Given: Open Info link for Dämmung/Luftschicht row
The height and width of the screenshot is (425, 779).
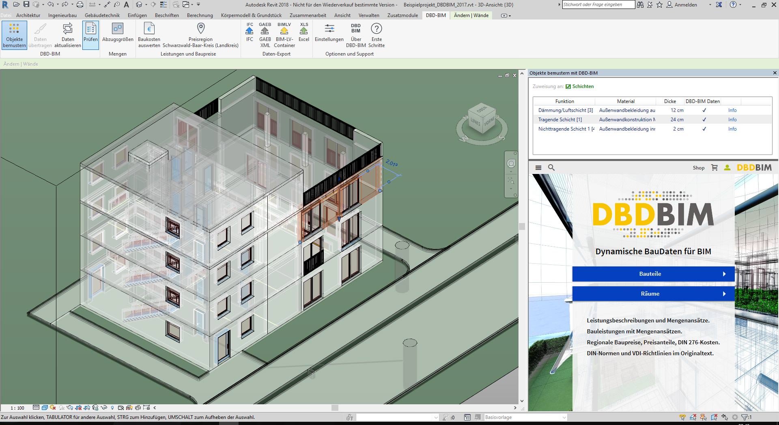Looking at the screenshot, I should click(x=732, y=110).
